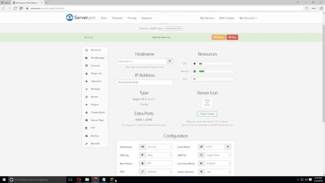
Task: Open the Plugins icon in sidebar
Action: coord(86,105)
